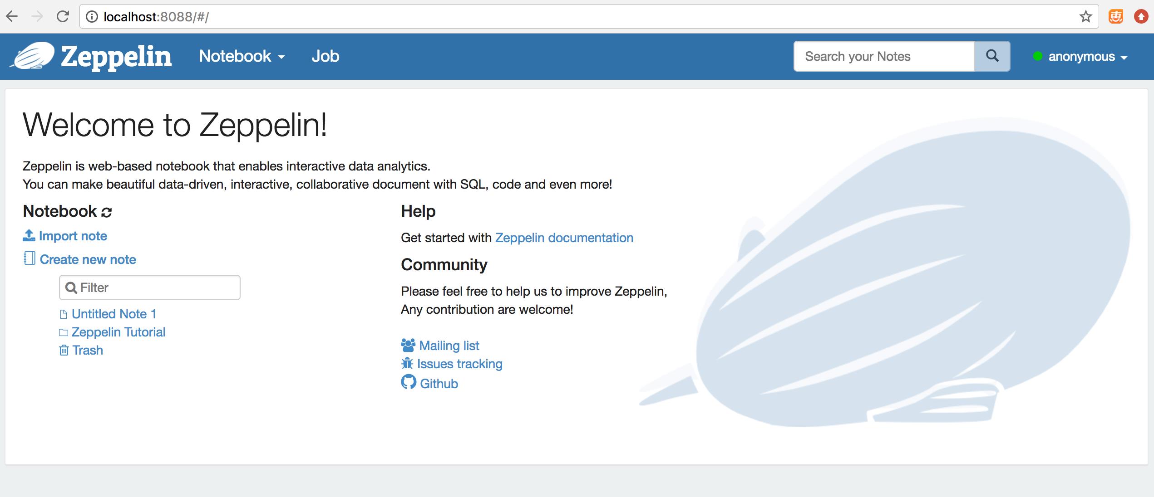The image size is (1154, 497).
Task: Click the orange browser extension icon
Action: tap(1116, 17)
